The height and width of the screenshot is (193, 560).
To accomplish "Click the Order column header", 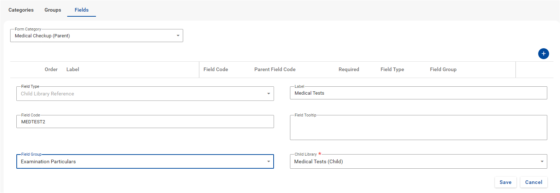I will click(x=51, y=69).
